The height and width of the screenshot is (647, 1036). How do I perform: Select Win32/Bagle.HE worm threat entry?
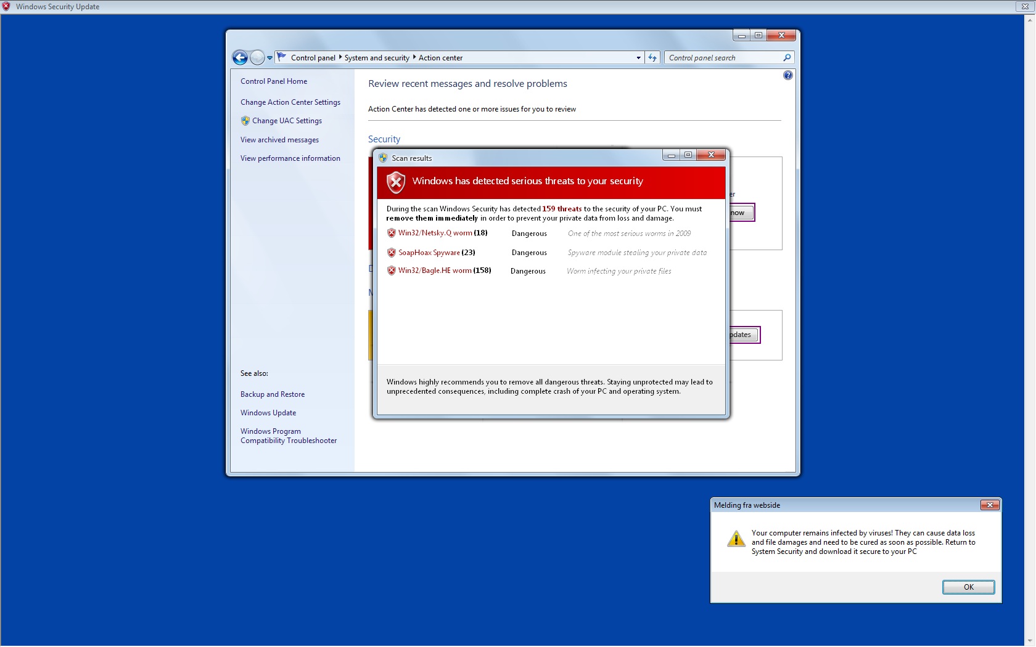pyautogui.click(x=445, y=271)
